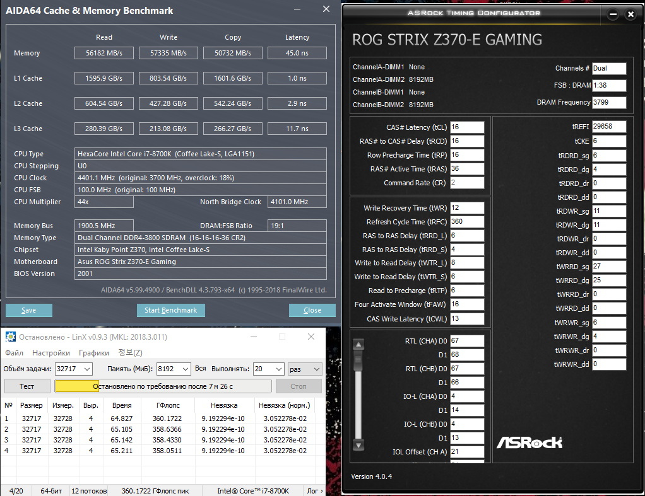Click the RTL (CHA) D0 field

point(467,341)
